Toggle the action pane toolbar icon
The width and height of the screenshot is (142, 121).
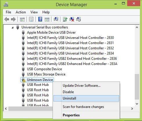[x=47, y=19]
